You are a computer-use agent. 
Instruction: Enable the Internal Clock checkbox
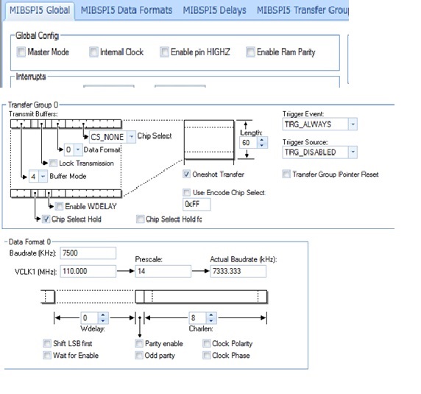[x=93, y=52]
